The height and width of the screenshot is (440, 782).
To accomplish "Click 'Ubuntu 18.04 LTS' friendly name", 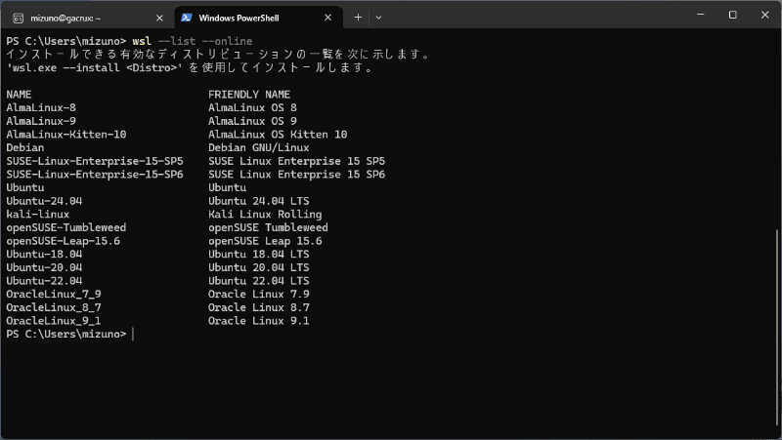I will point(259,255).
